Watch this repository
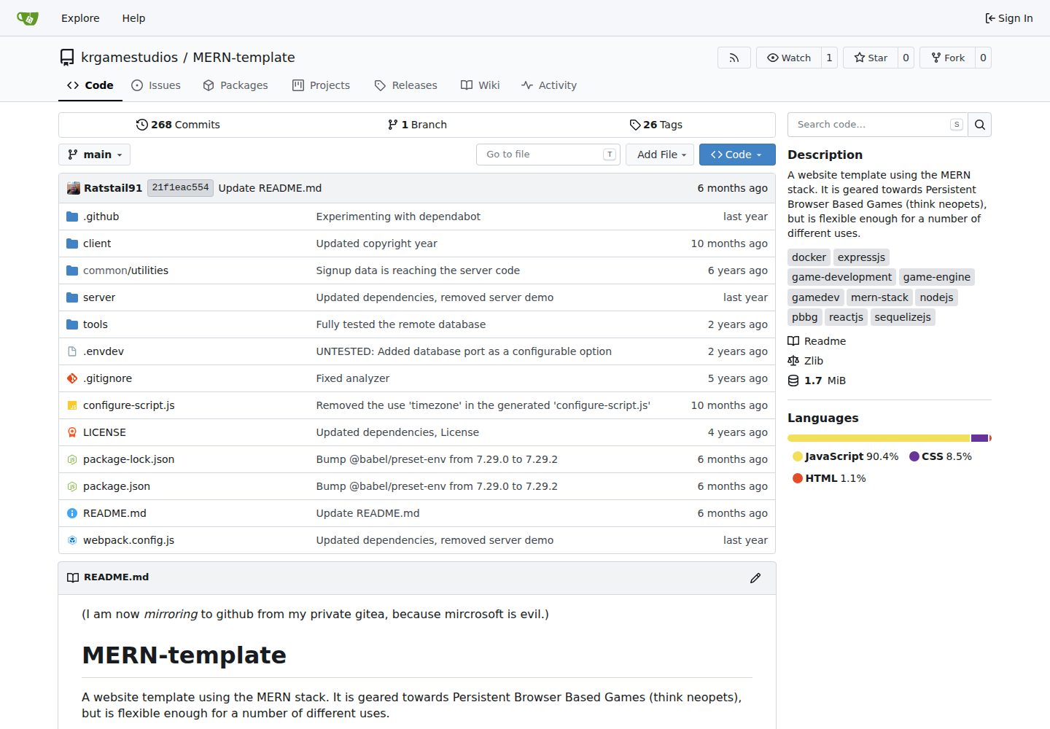The height and width of the screenshot is (729, 1050). [x=789, y=58]
